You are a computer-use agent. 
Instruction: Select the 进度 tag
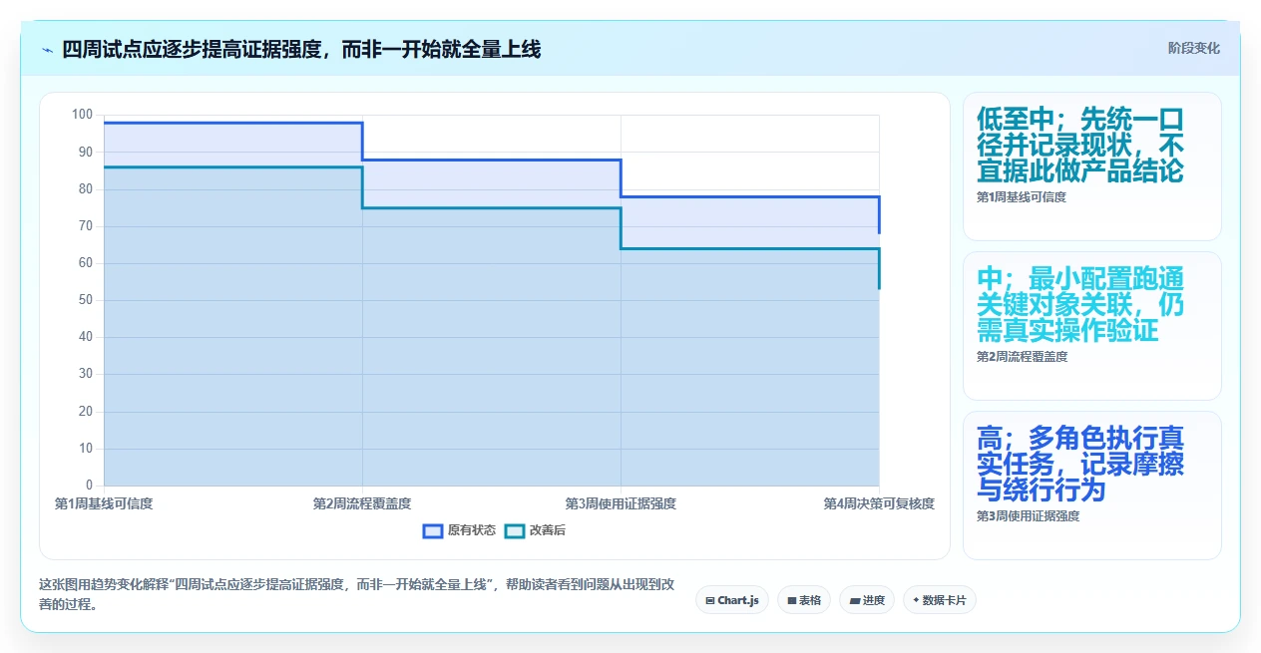(867, 600)
